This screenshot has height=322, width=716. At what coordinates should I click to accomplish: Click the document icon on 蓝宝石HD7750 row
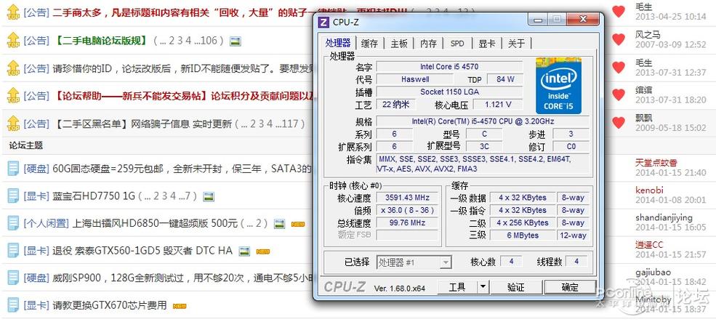[x=13, y=196]
